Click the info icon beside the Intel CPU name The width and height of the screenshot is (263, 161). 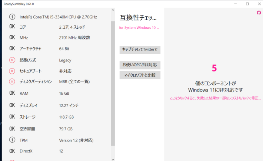coord(12,17)
